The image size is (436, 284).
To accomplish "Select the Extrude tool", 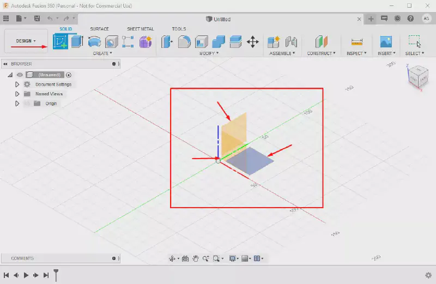I will [x=77, y=41].
